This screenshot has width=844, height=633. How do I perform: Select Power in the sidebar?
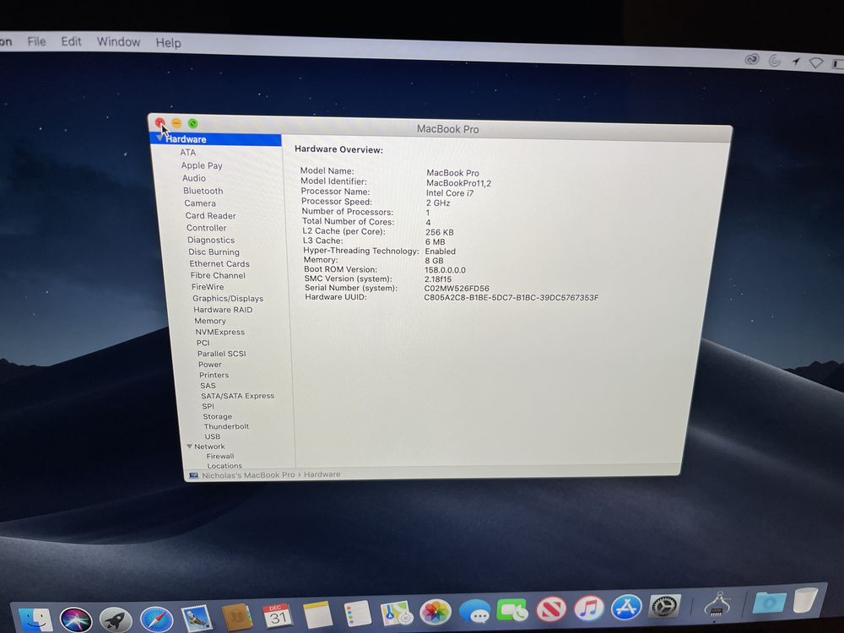coord(210,365)
